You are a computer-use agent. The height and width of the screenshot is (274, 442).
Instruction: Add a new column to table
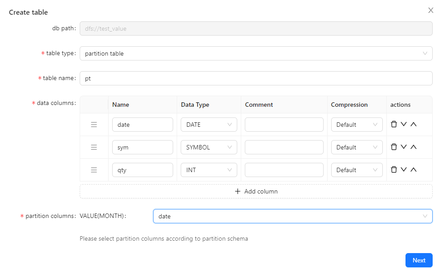(256, 191)
